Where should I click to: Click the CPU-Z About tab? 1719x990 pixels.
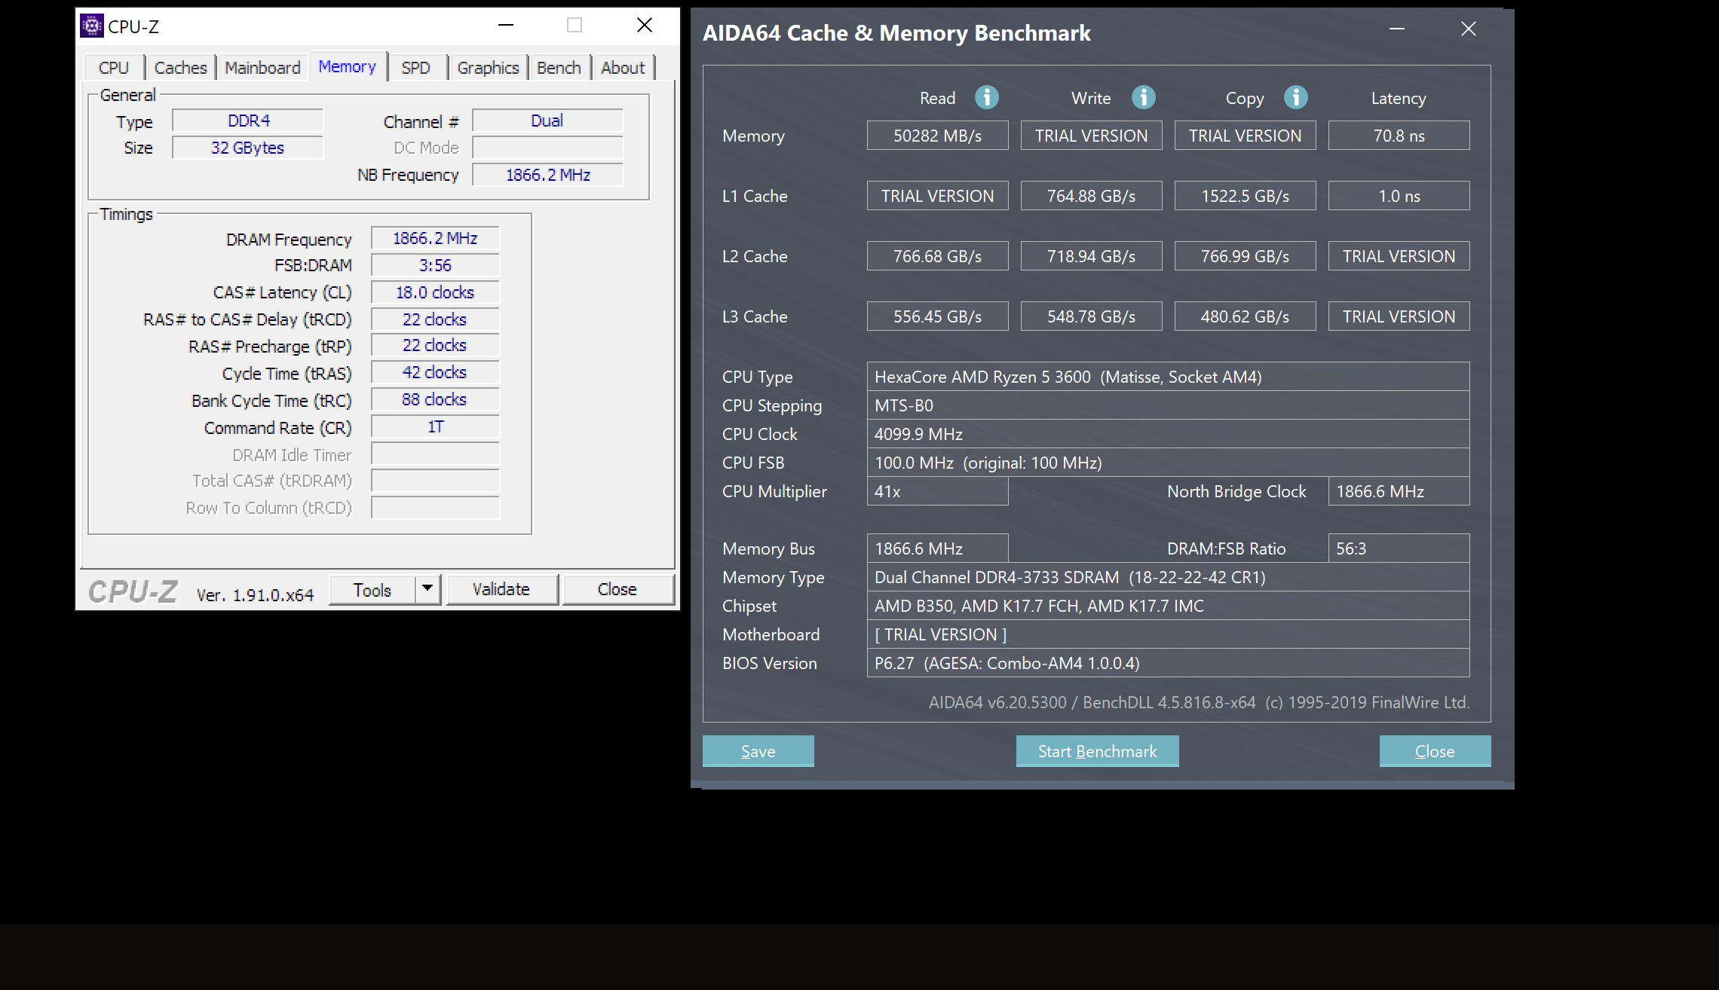tap(622, 67)
